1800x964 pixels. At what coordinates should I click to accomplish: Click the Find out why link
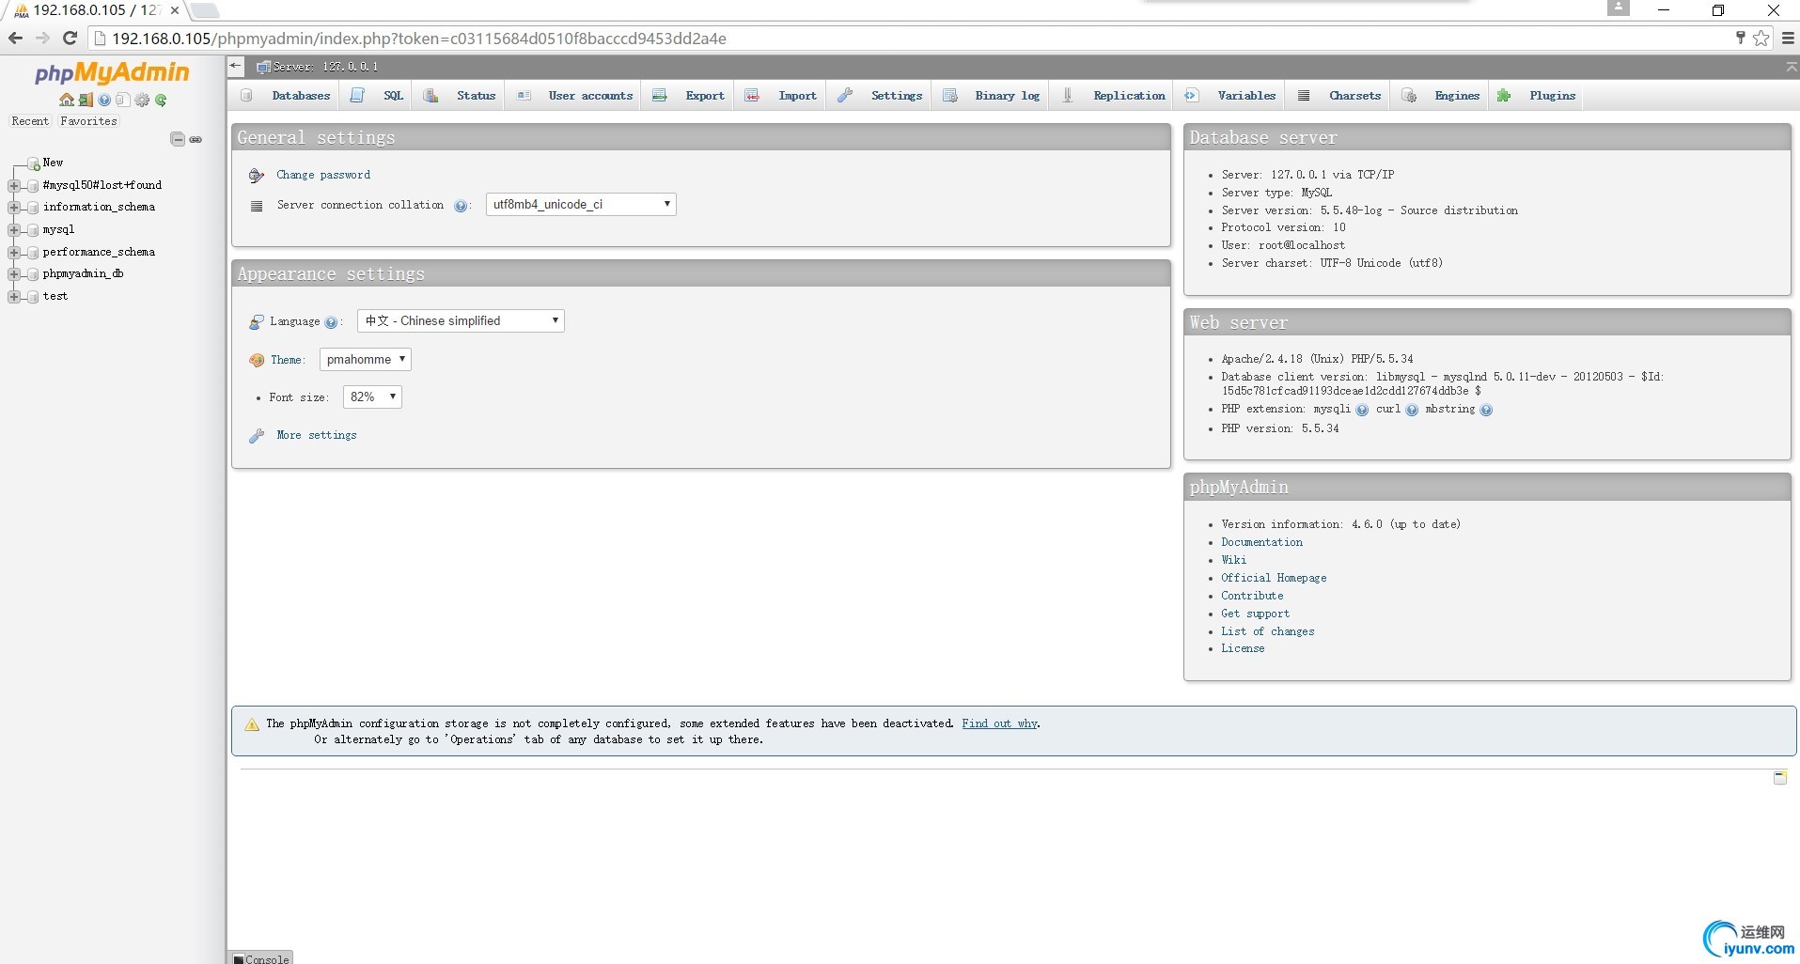(999, 723)
